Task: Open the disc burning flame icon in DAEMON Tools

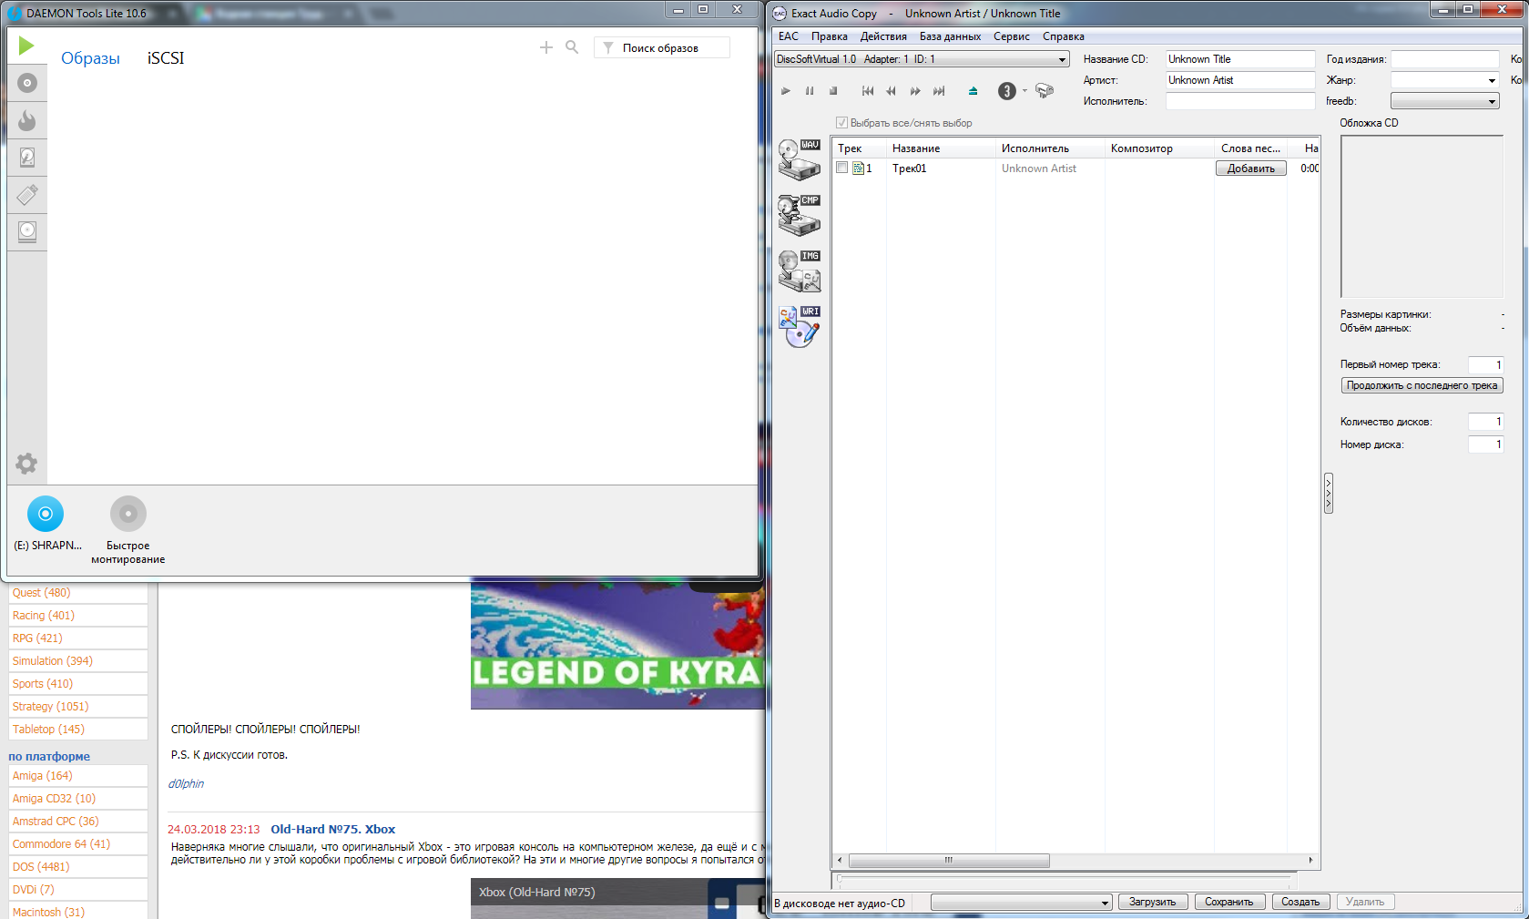Action: [26, 119]
